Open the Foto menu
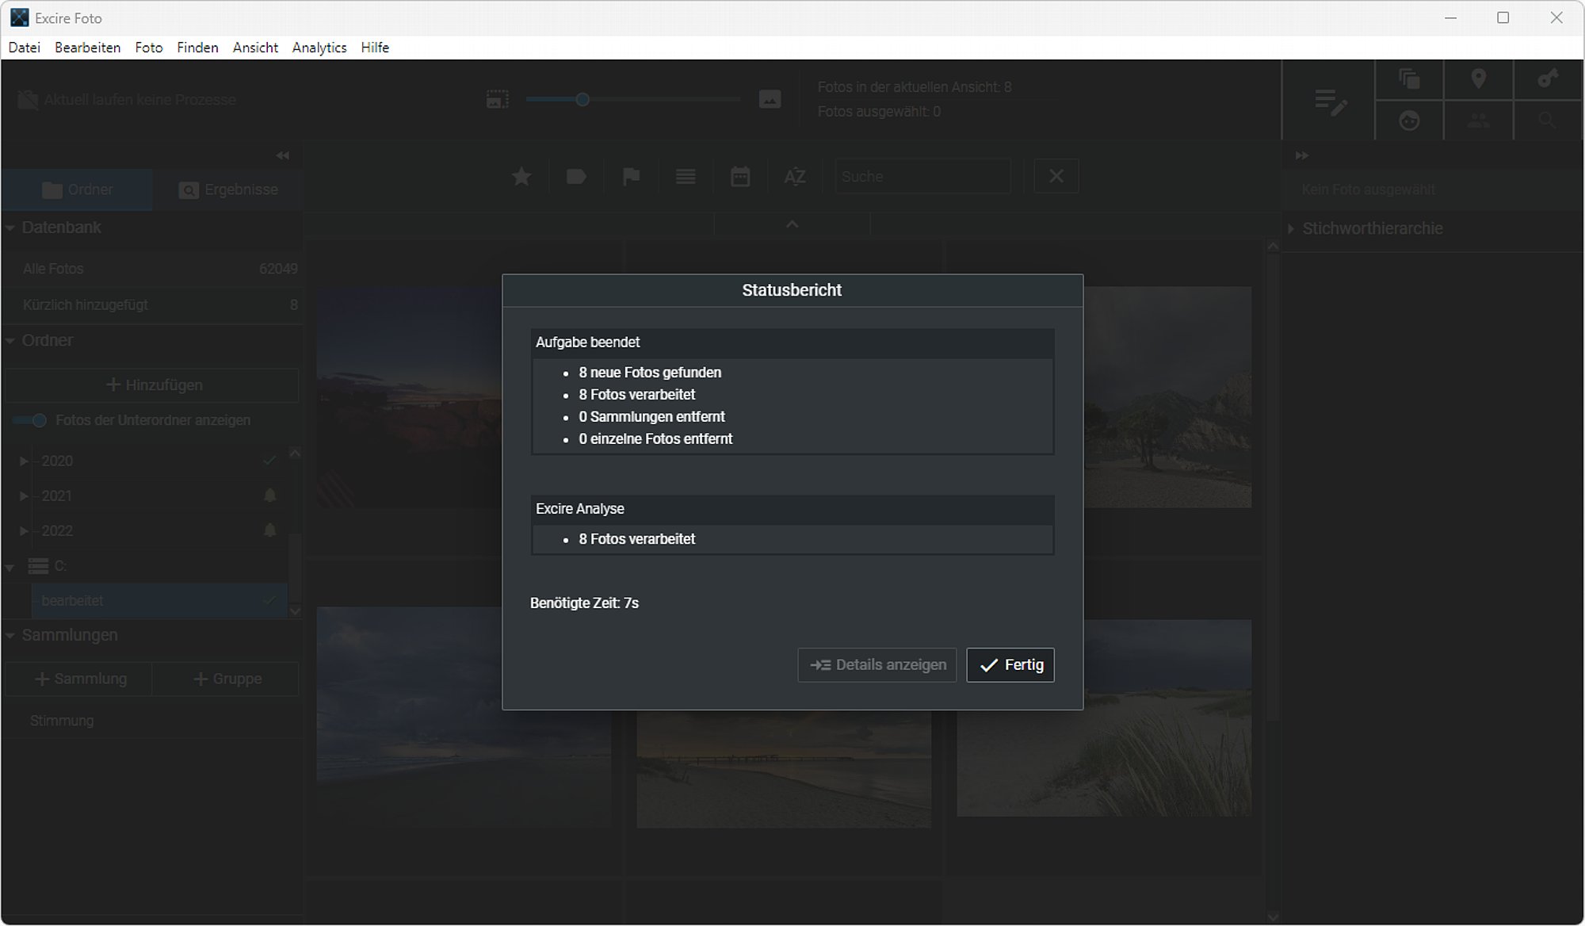 tap(149, 48)
